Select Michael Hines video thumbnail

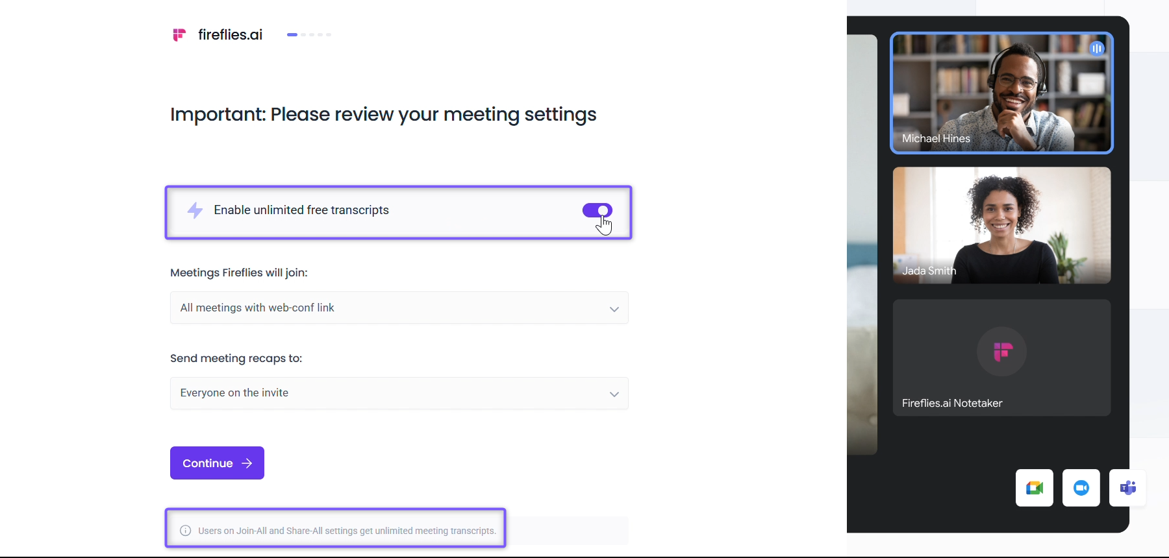[1001, 93]
